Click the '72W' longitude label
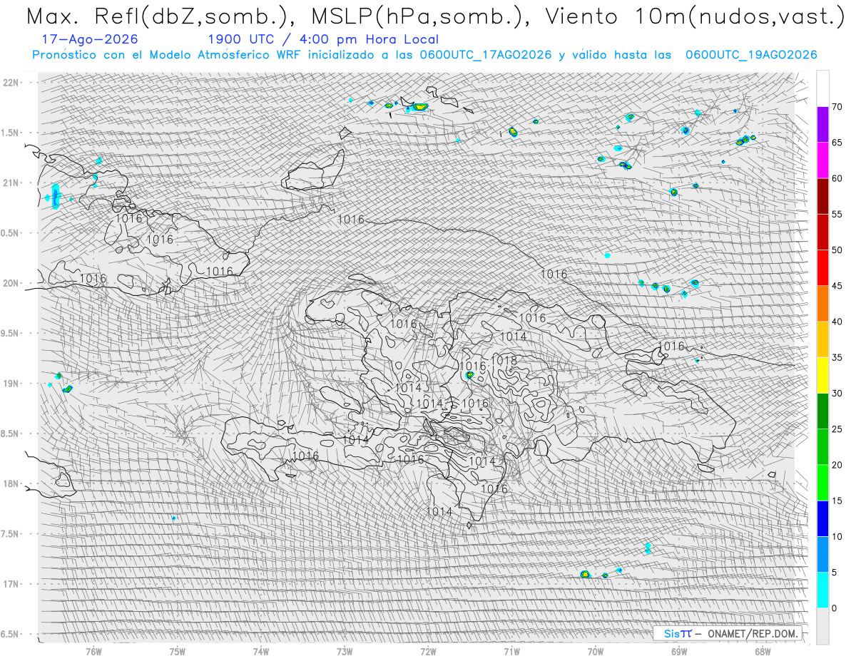 428,652
